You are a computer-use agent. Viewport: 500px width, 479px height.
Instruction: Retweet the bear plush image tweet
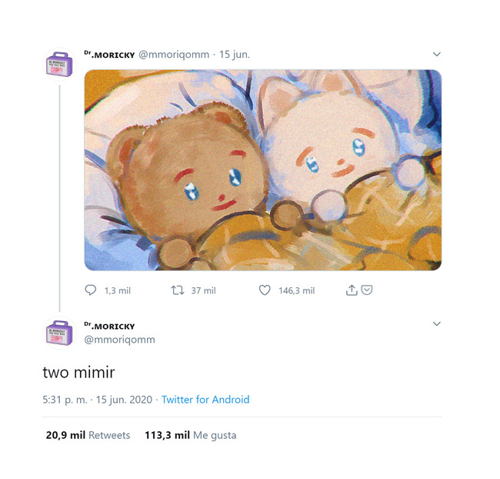tap(177, 290)
